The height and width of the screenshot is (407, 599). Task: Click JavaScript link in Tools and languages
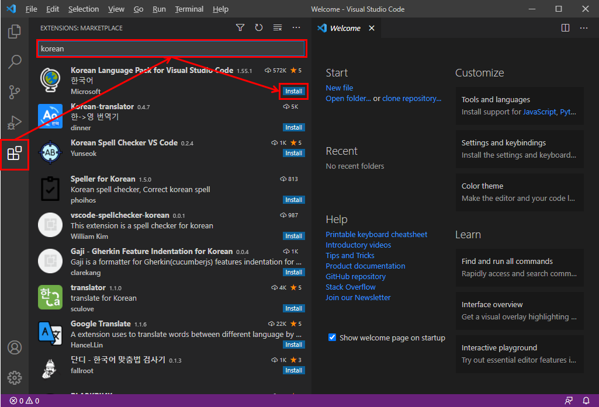[539, 112]
